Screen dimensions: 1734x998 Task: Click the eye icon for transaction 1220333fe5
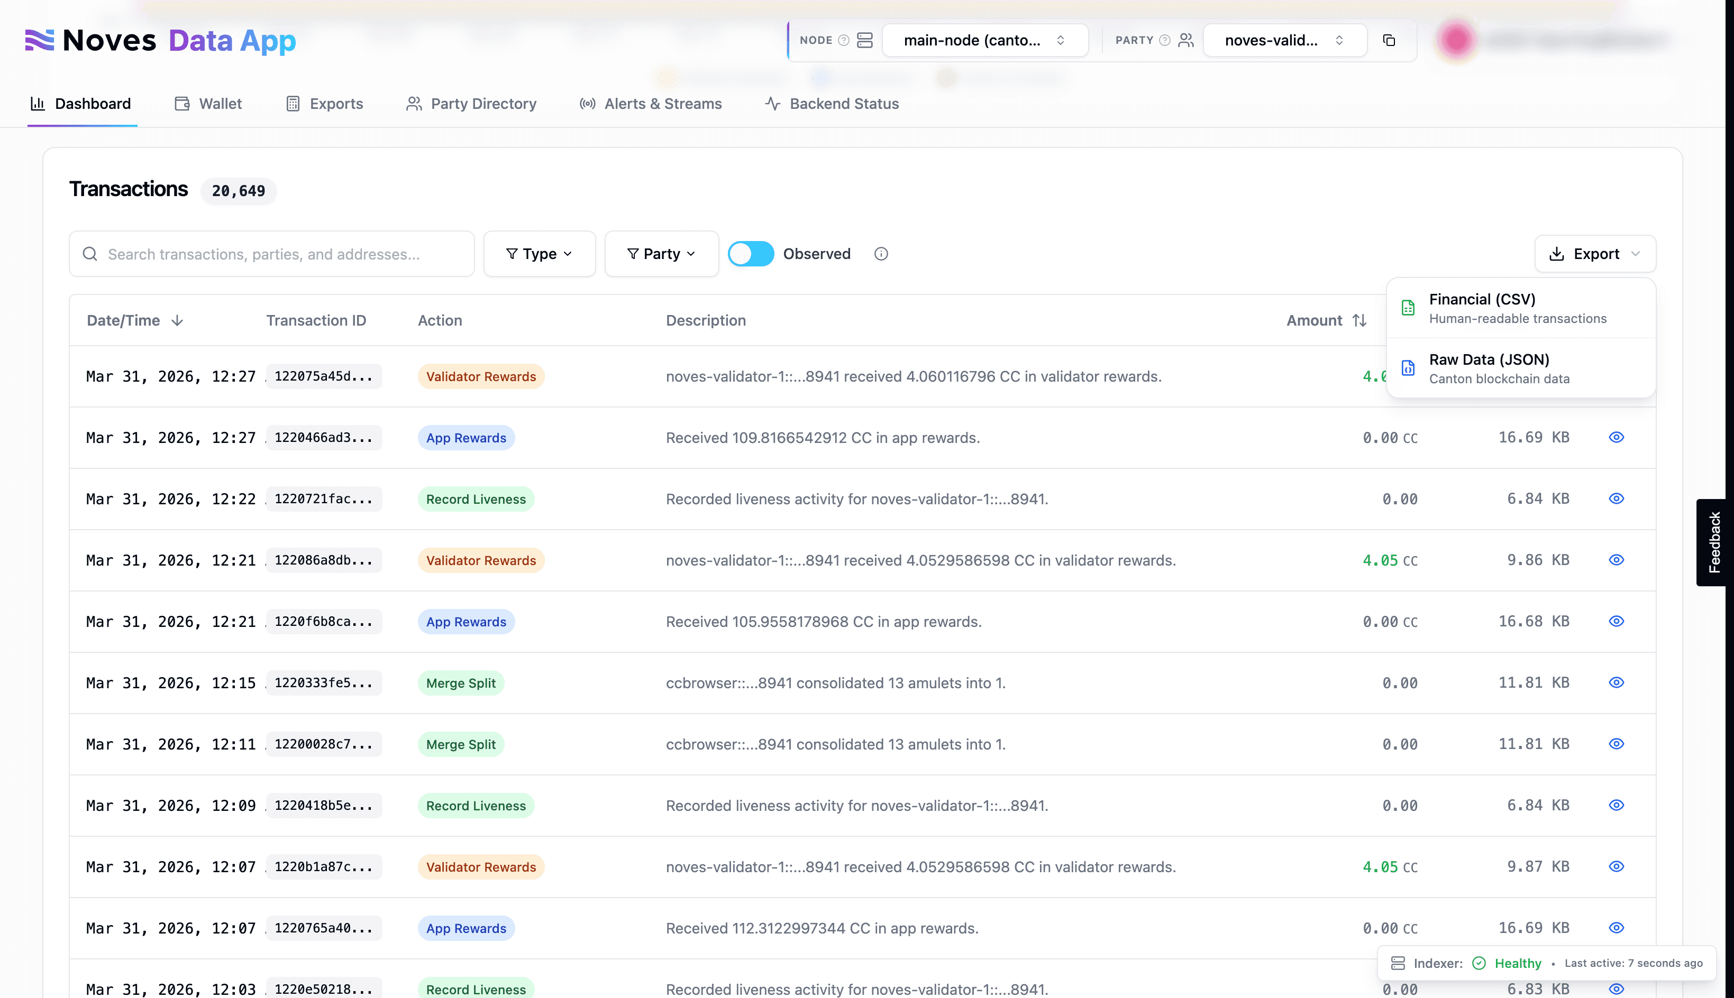pos(1616,683)
